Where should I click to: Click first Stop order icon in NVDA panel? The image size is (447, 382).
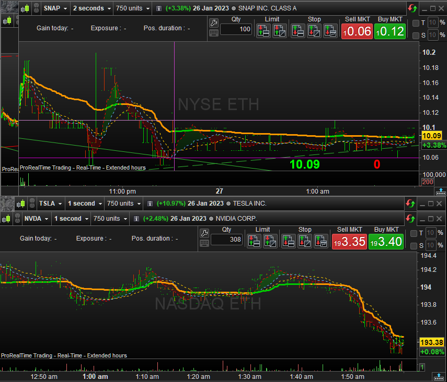click(288, 241)
